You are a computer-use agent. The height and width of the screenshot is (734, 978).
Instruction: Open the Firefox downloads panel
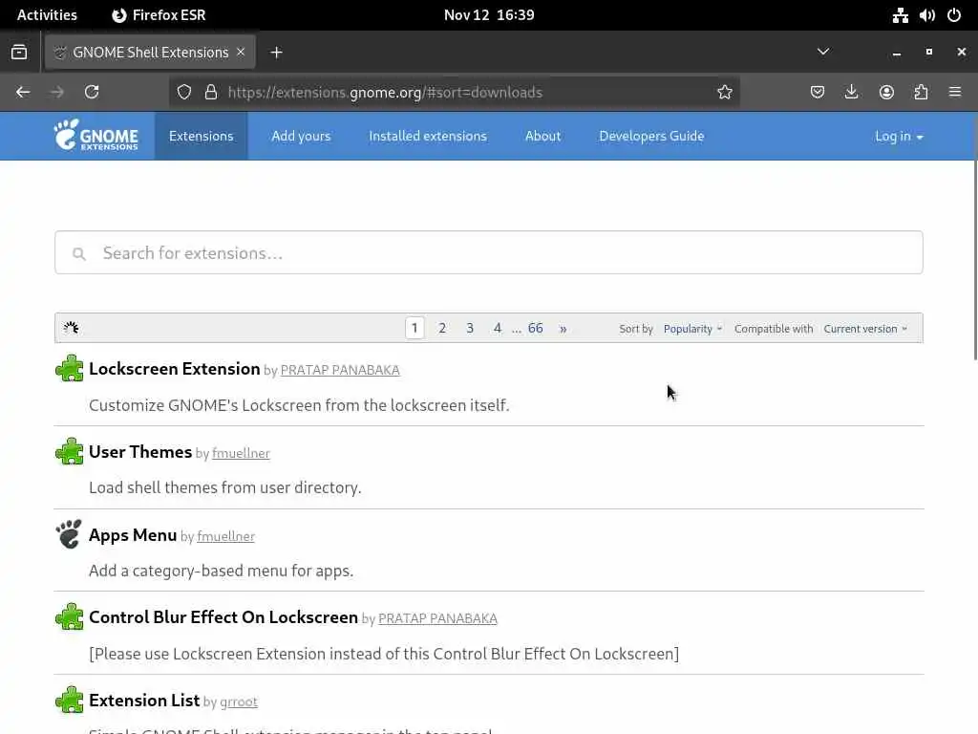pyautogui.click(x=852, y=92)
